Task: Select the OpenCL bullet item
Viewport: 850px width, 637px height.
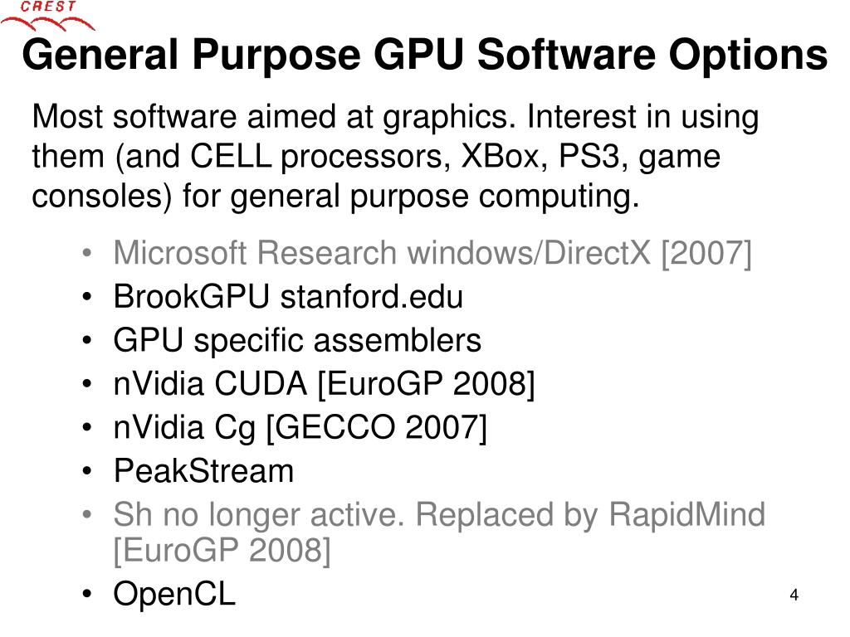Action: point(174,594)
